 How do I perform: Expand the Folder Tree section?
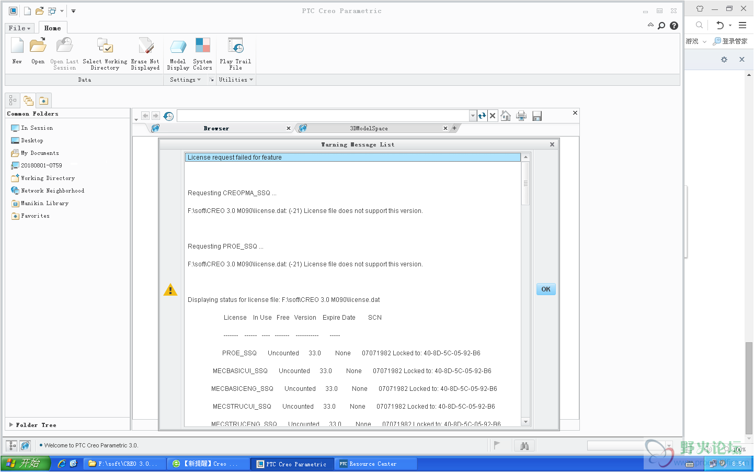(32, 425)
